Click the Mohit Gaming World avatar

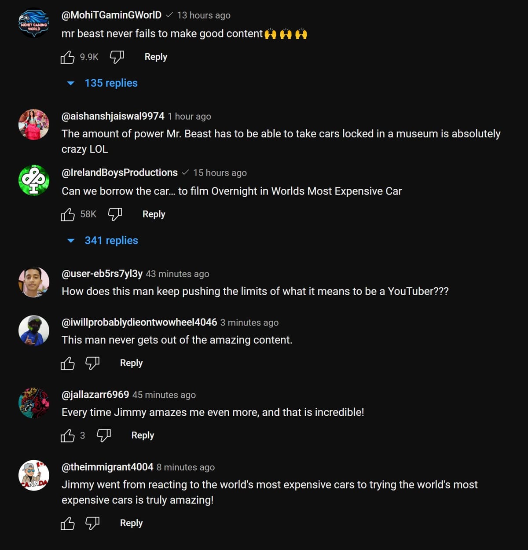click(x=34, y=23)
